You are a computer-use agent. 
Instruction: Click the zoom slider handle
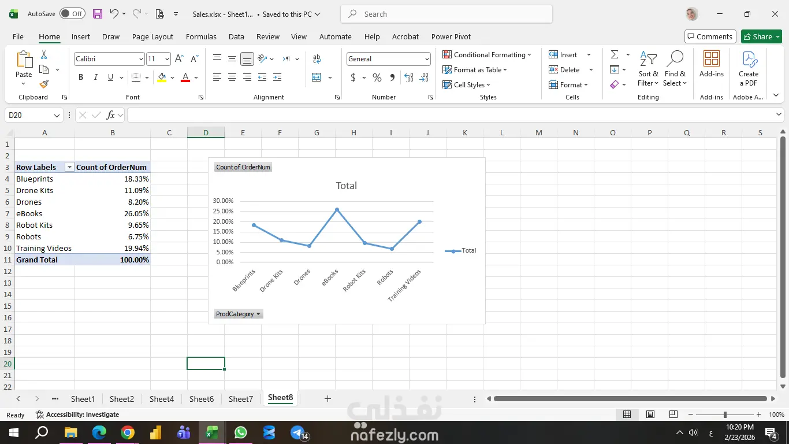tap(725, 415)
